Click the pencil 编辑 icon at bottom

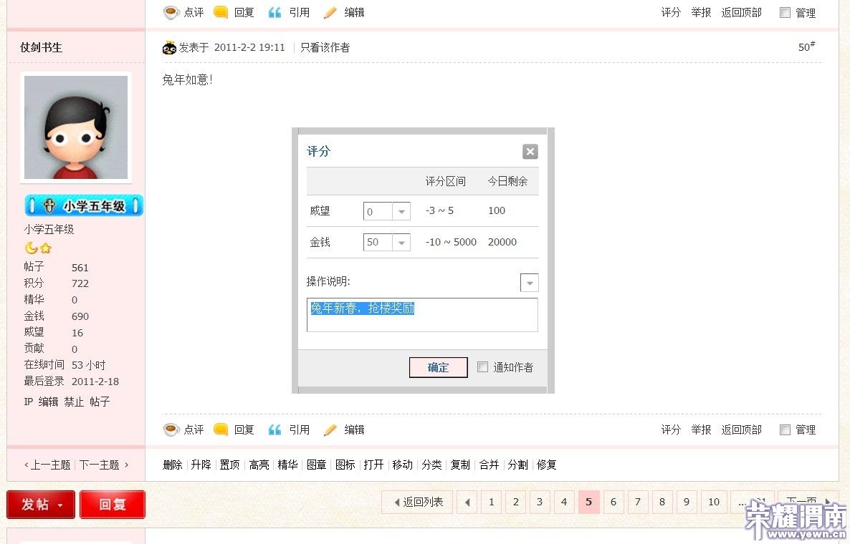click(330, 429)
